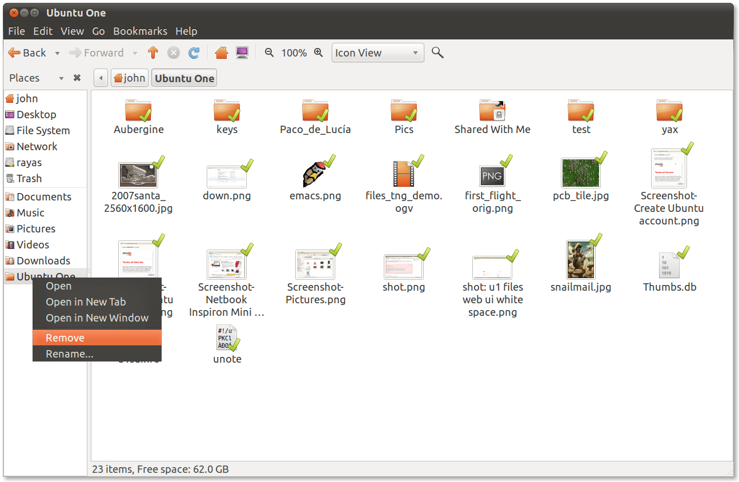The height and width of the screenshot is (482, 739).
Task: Open search with the magnifier icon
Action: point(437,52)
